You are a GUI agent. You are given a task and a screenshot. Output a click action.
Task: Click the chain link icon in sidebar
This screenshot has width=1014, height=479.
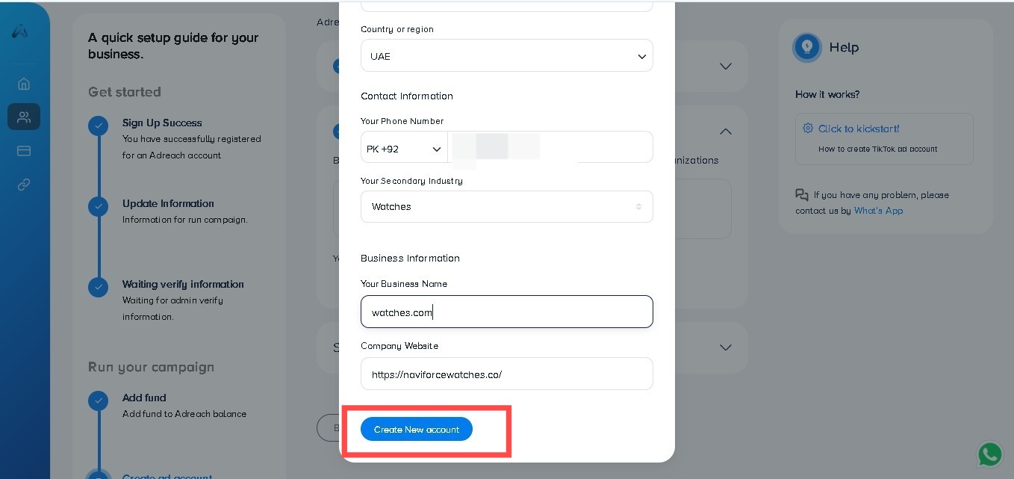click(x=24, y=184)
